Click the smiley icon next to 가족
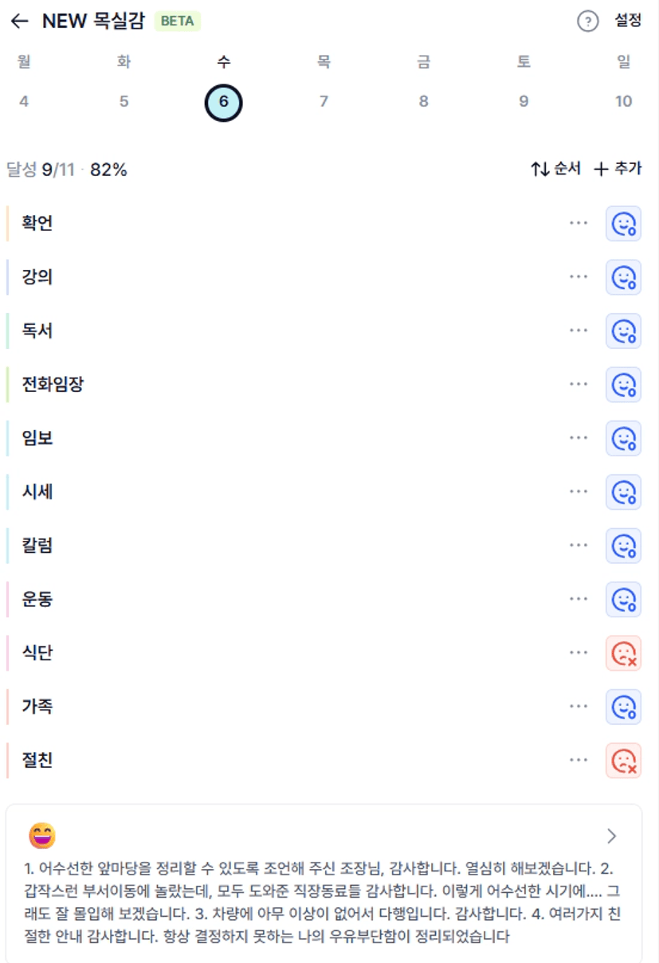Viewport: 659px width, 963px height. pyautogui.click(x=623, y=707)
